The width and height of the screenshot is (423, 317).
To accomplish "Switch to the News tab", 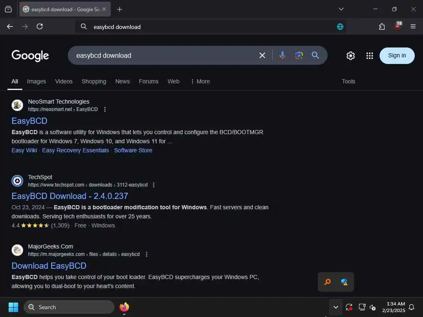I will tap(122, 81).
